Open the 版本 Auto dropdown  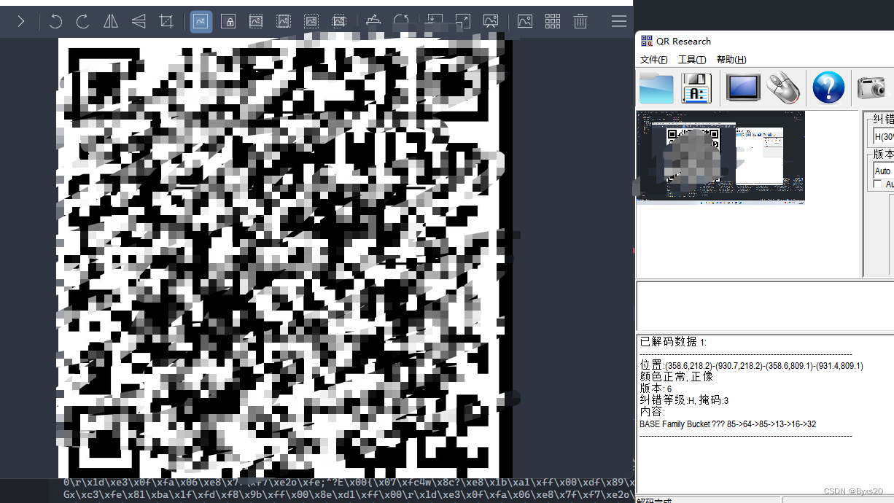tap(883, 171)
